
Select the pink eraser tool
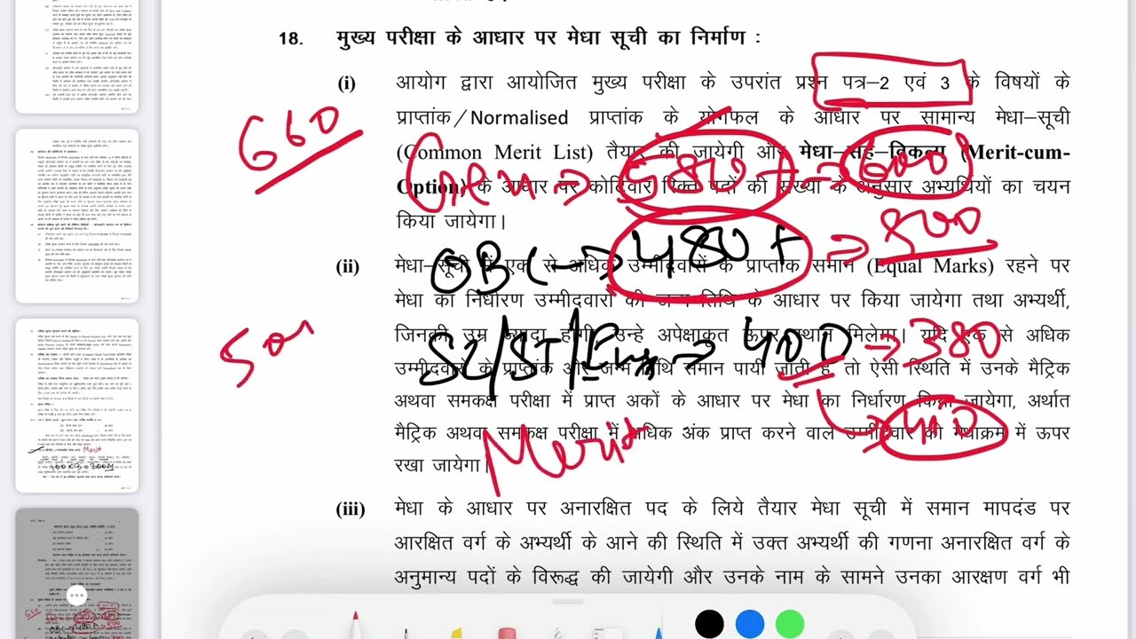point(507,631)
